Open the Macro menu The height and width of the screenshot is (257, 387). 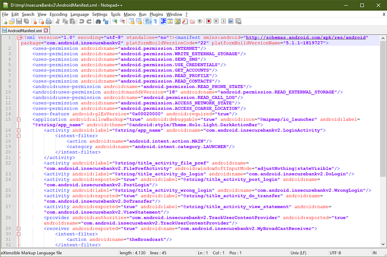click(130, 15)
